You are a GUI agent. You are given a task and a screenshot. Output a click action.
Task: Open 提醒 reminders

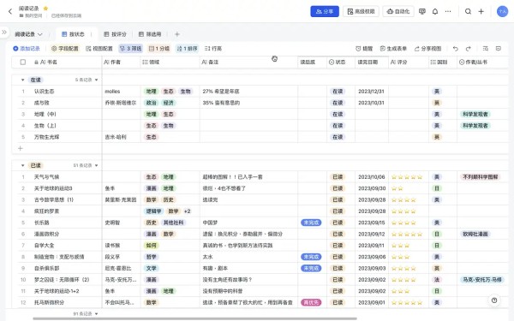point(364,49)
